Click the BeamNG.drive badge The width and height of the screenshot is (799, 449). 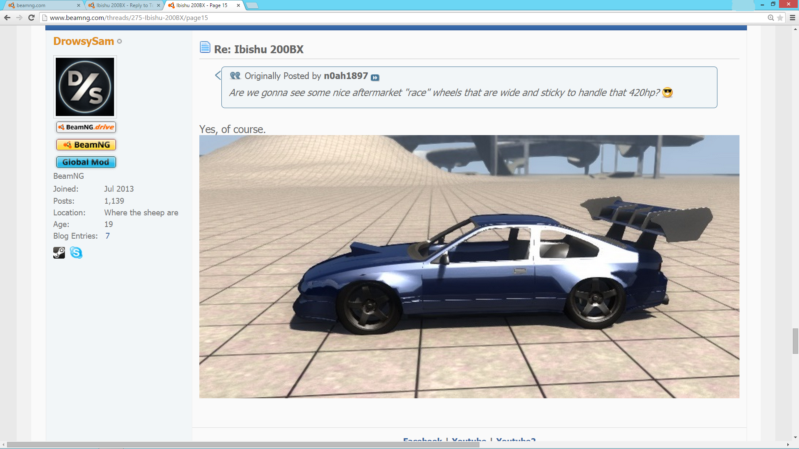86,127
